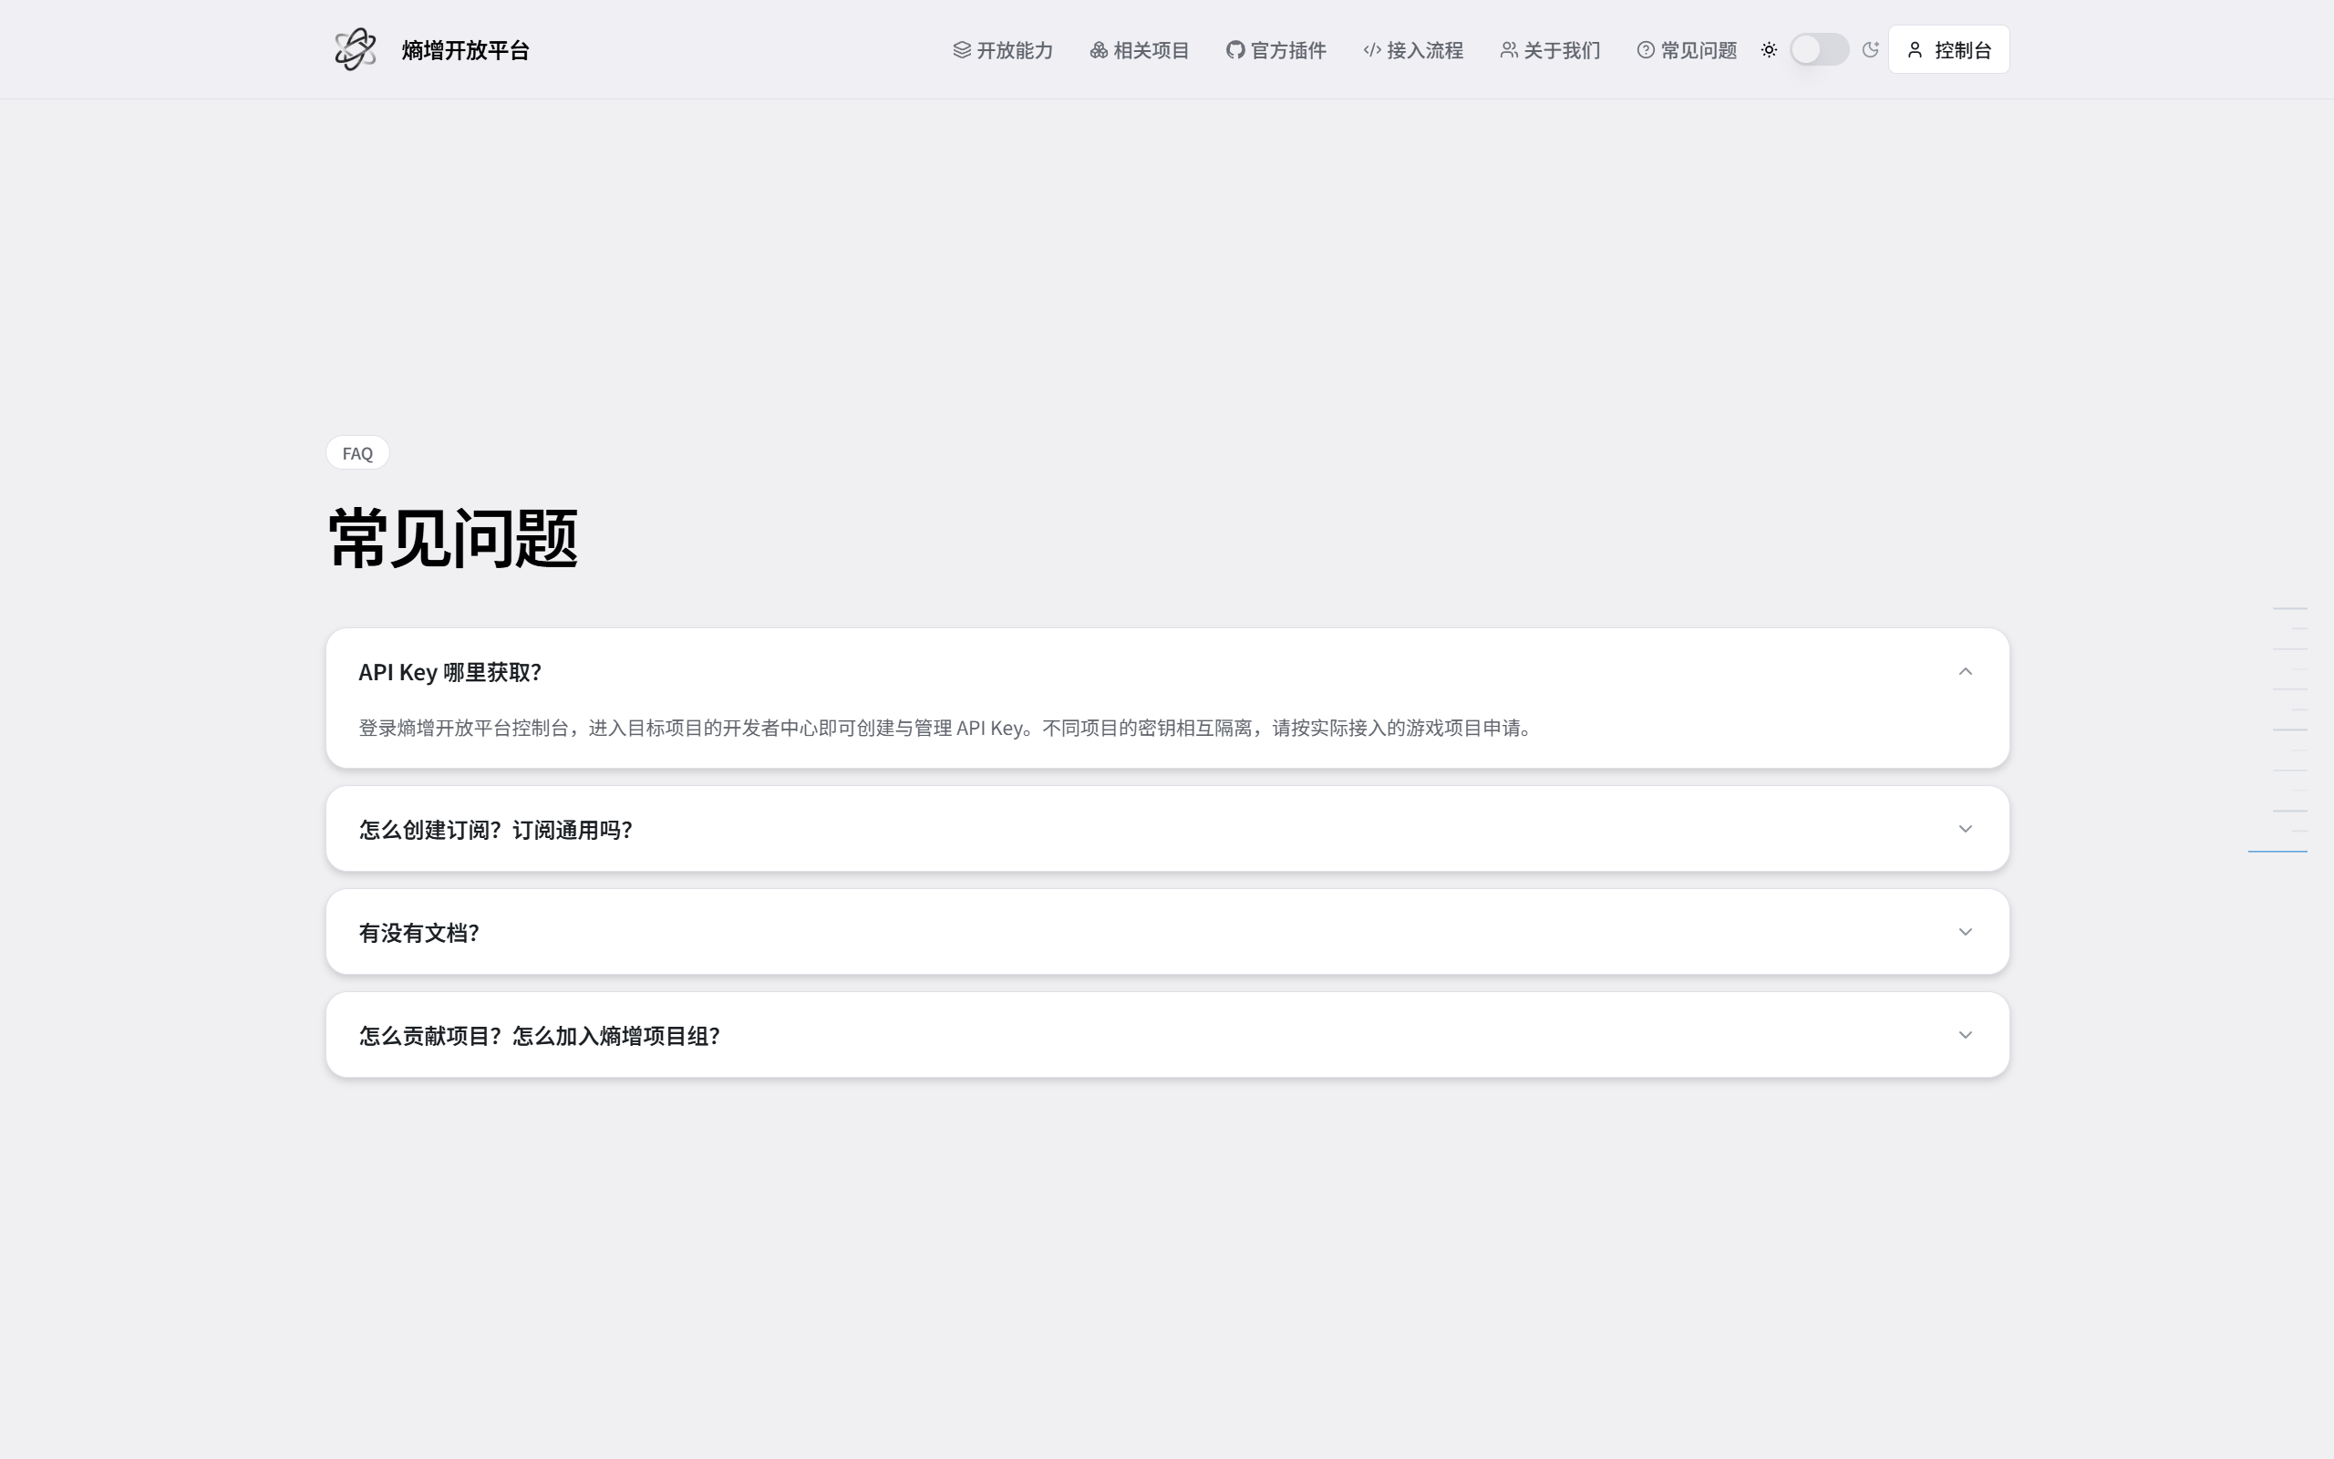Expand 怎么贡献项目 chevron arrow

1965,1035
